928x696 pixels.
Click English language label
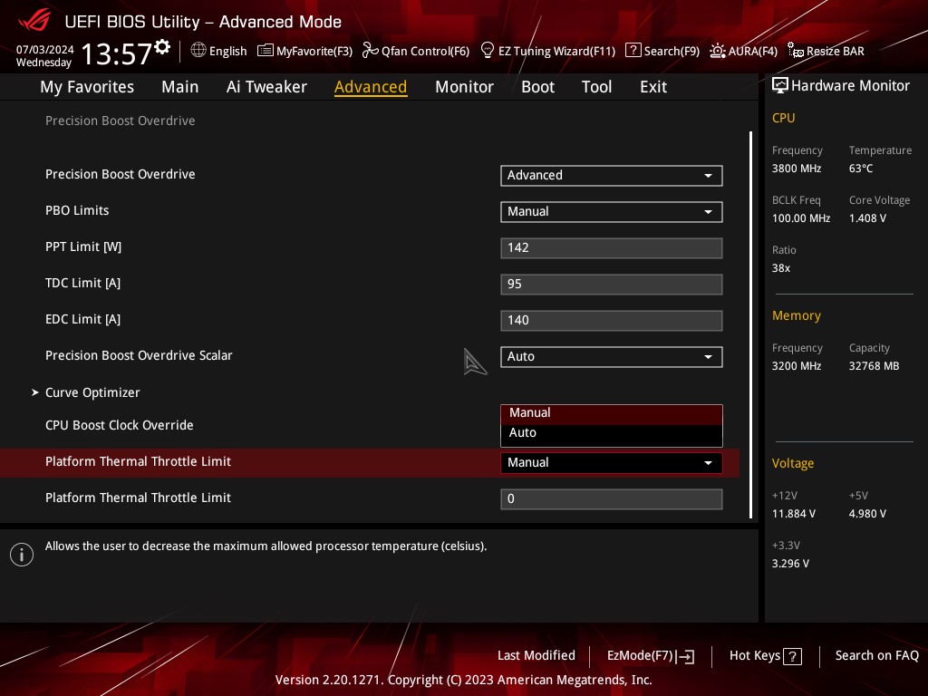pyautogui.click(x=227, y=52)
